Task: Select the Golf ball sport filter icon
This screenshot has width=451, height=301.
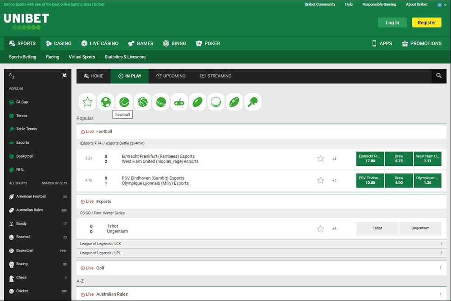Action: (x=216, y=102)
